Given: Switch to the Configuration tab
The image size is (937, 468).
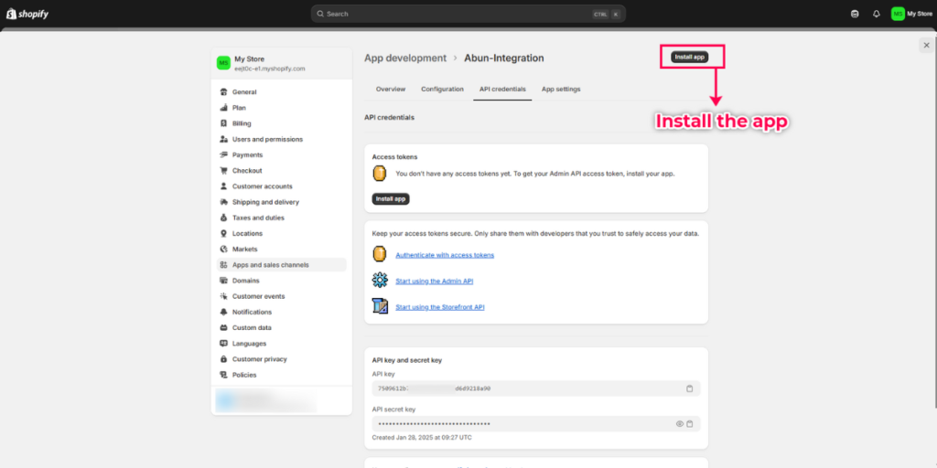Looking at the screenshot, I should pos(442,89).
